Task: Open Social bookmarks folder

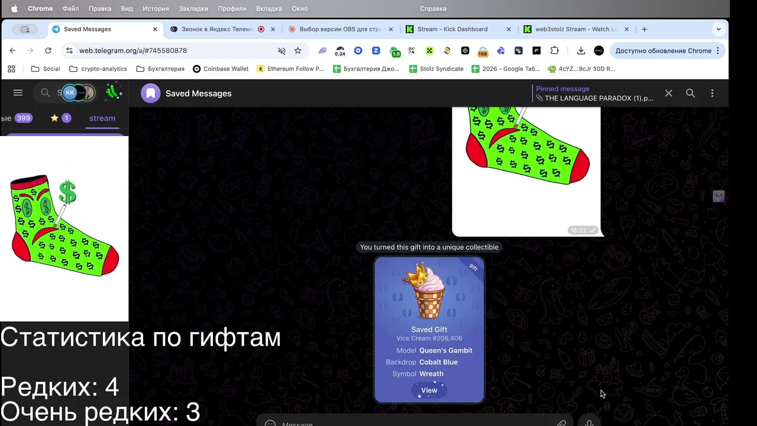Action: [46, 69]
